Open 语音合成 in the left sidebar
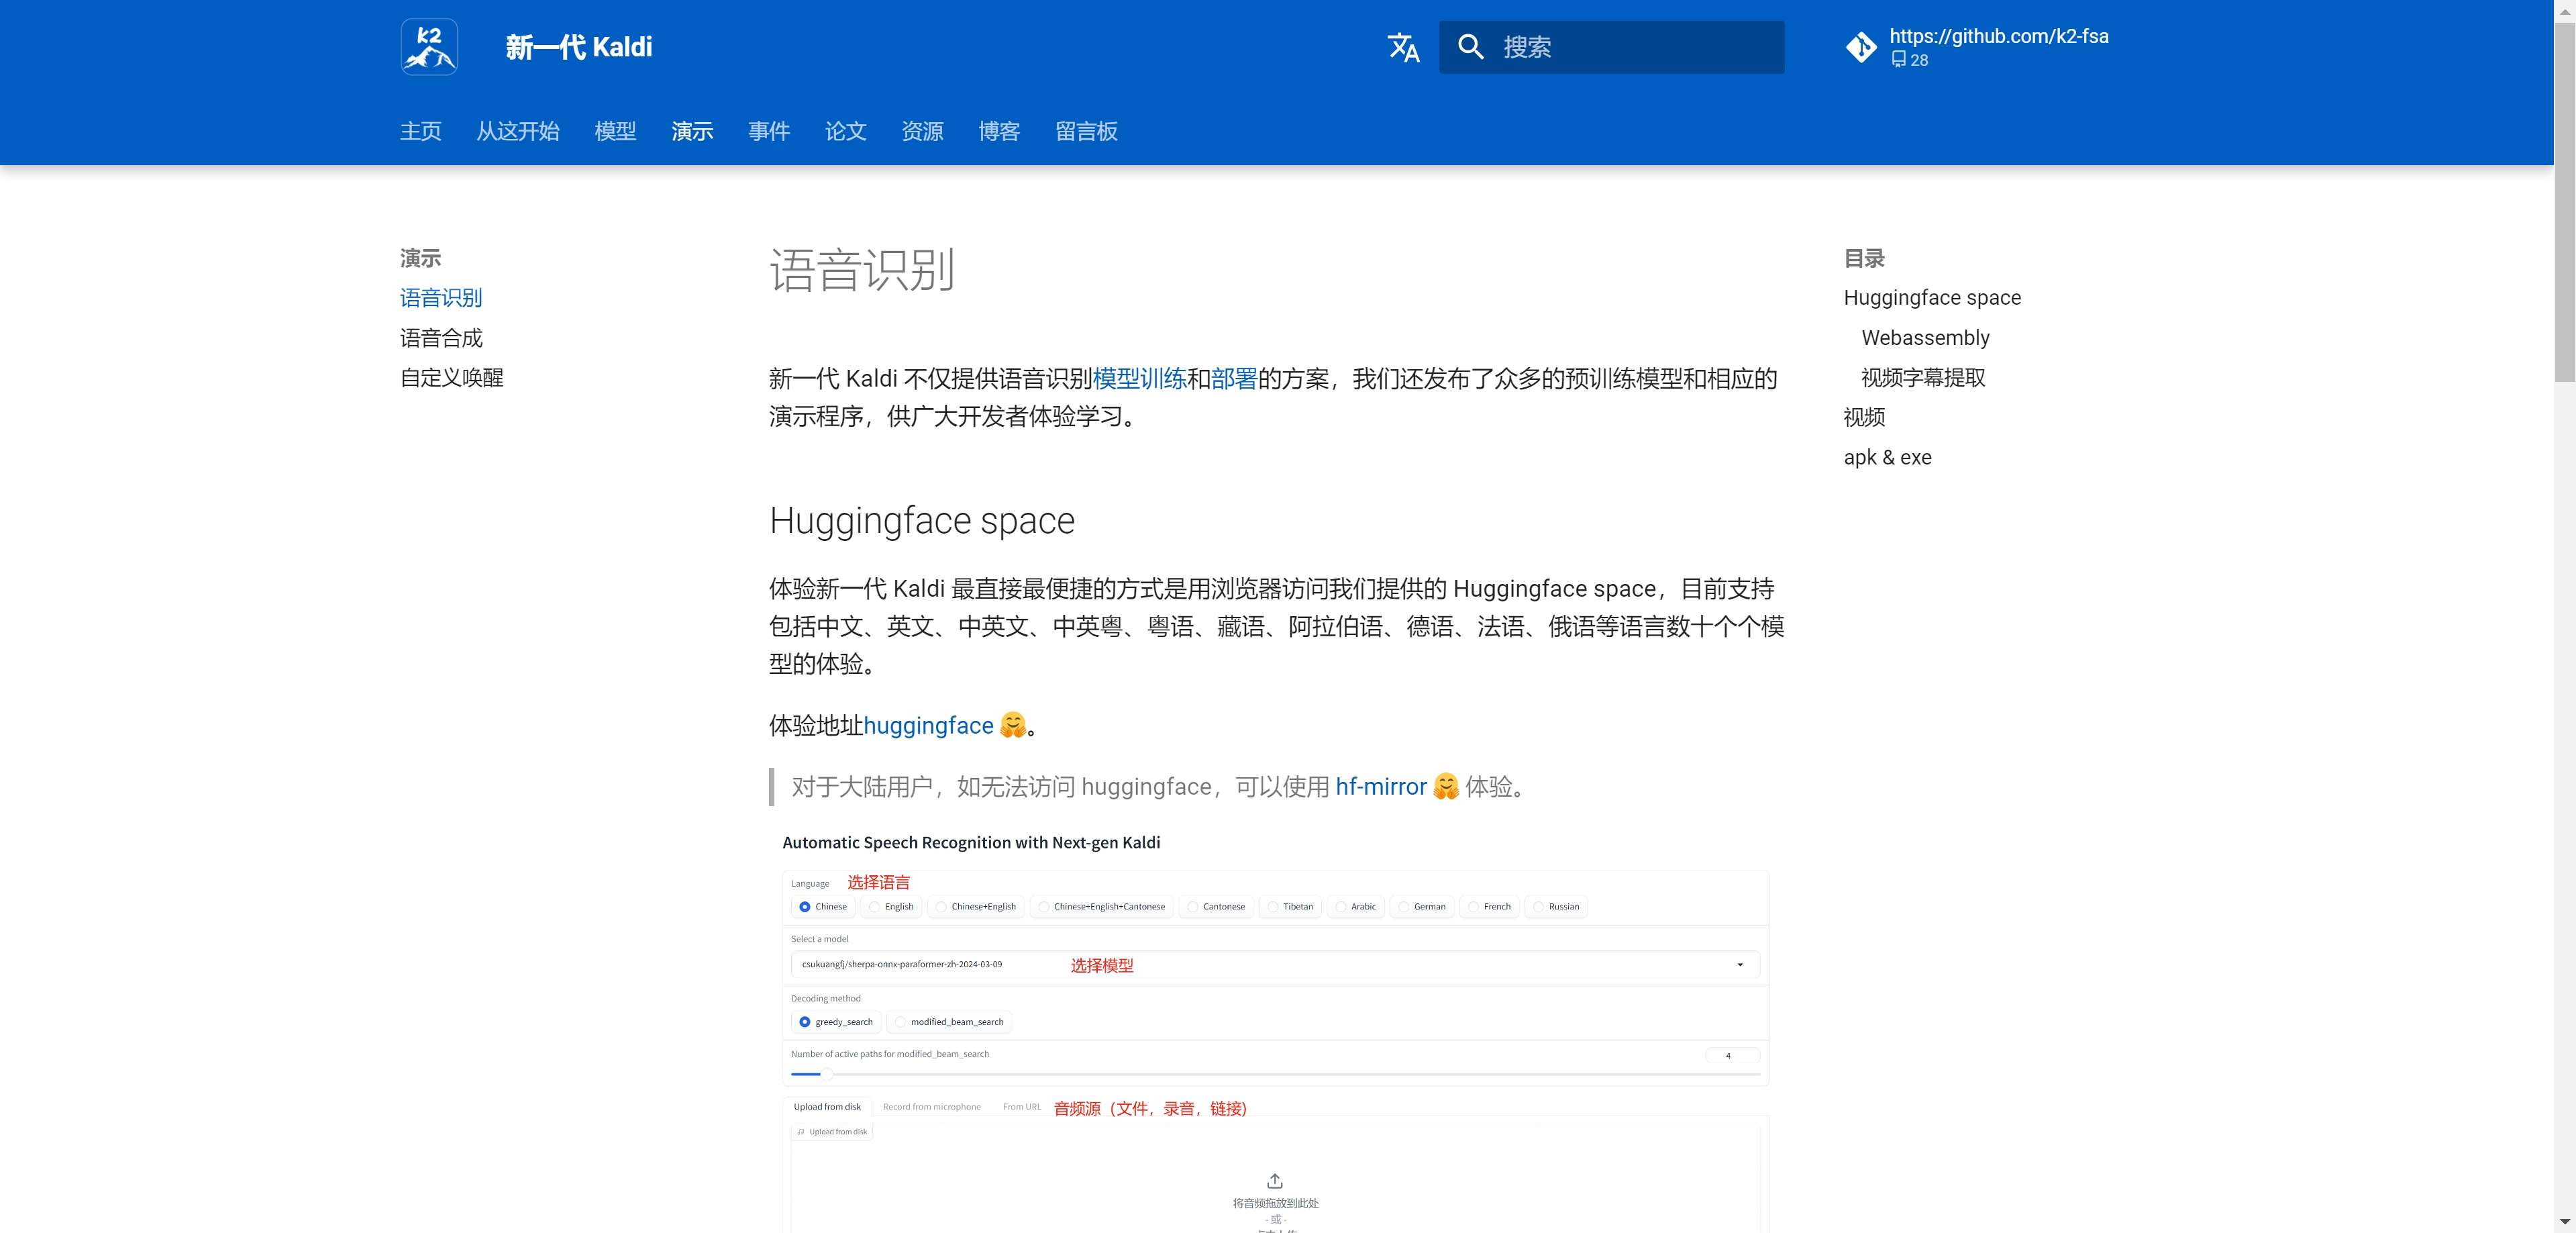This screenshot has width=2576, height=1233. point(441,338)
